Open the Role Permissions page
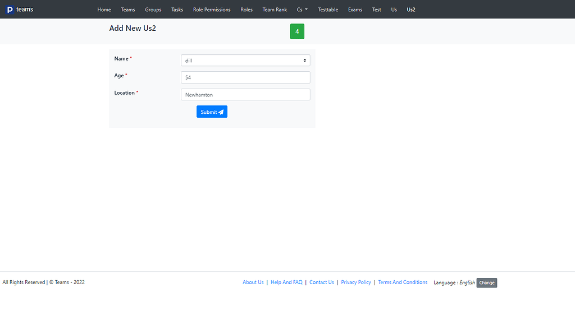Screen dimensions: 575x324 [x=212, y=10]
